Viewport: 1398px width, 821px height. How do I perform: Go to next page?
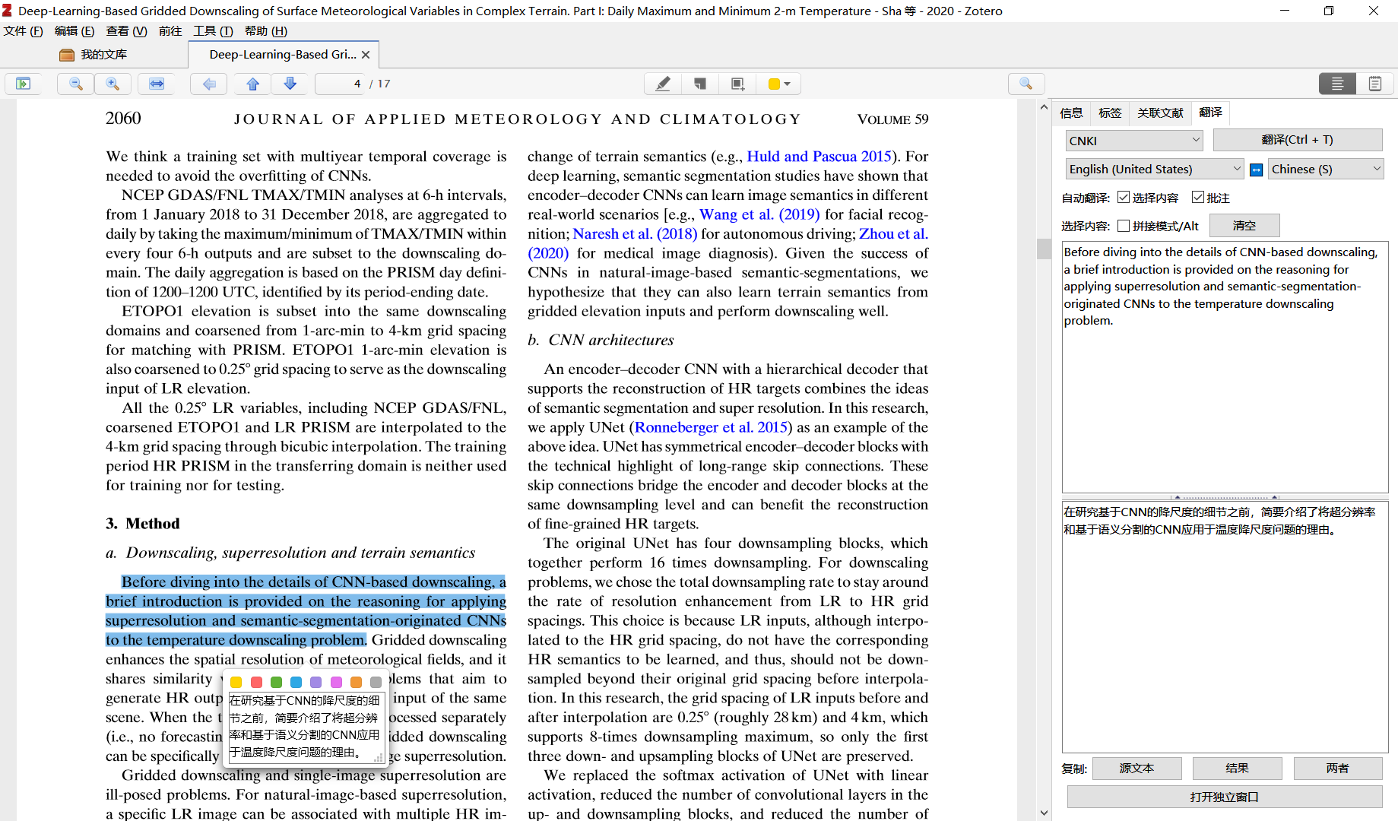pyautogui.click(x=290, y=84)
